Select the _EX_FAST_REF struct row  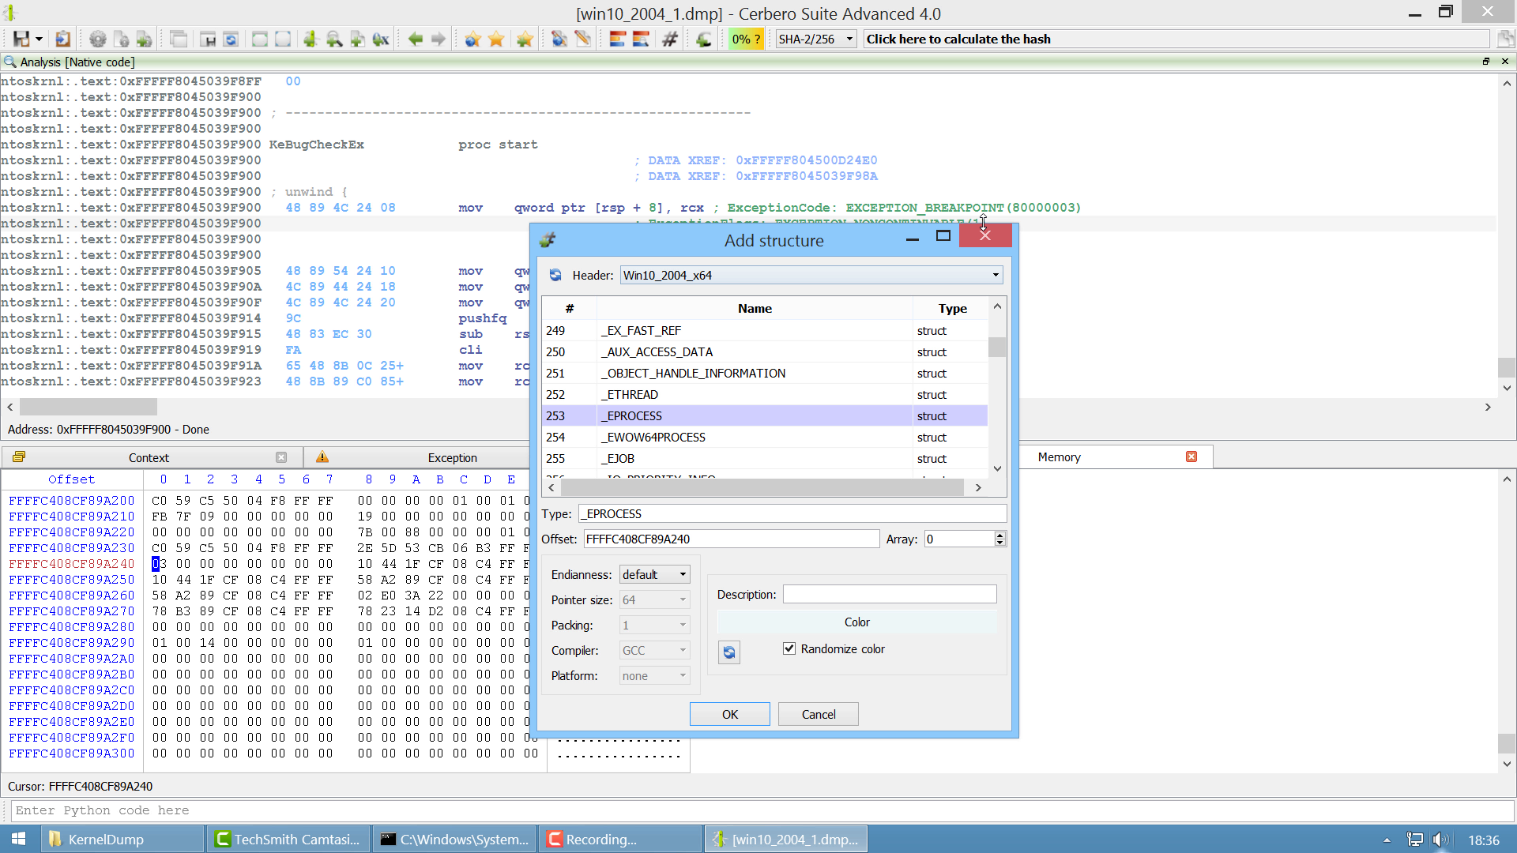click(x=765, y=330)
